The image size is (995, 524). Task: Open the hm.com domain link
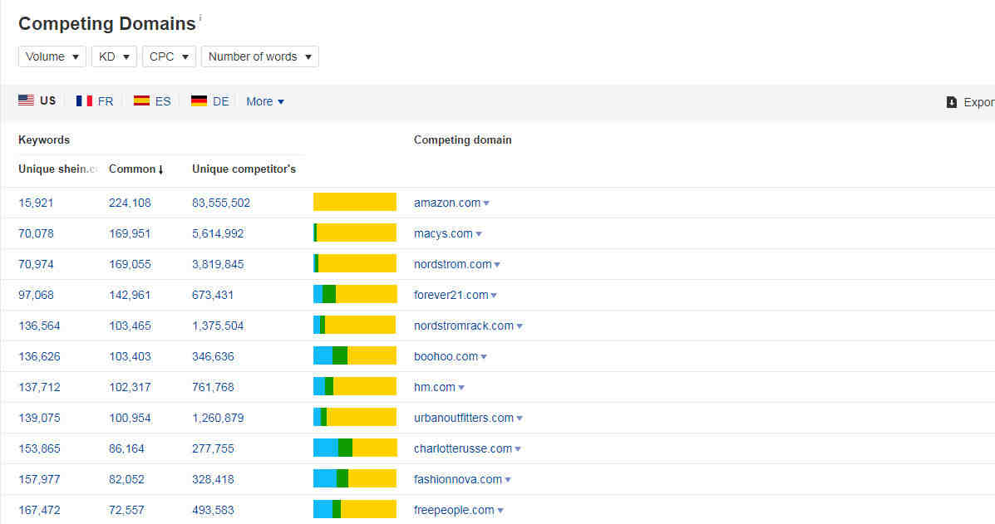click(434, 387)
